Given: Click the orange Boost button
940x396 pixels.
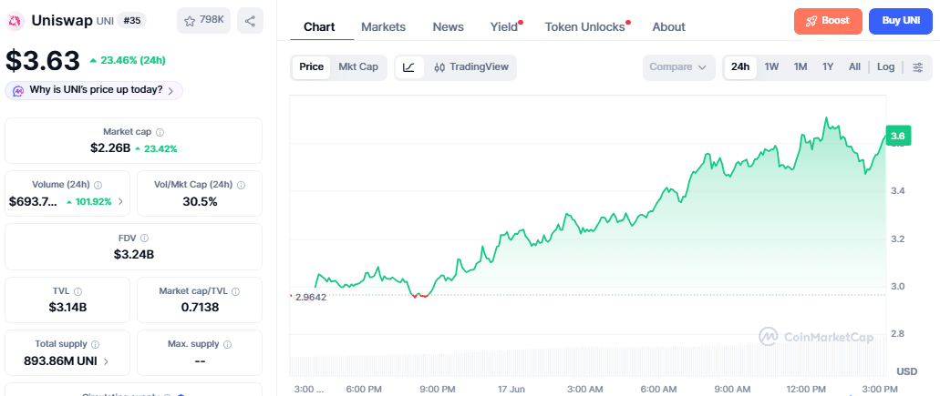Looking at the screenshot, I should 828,21.
